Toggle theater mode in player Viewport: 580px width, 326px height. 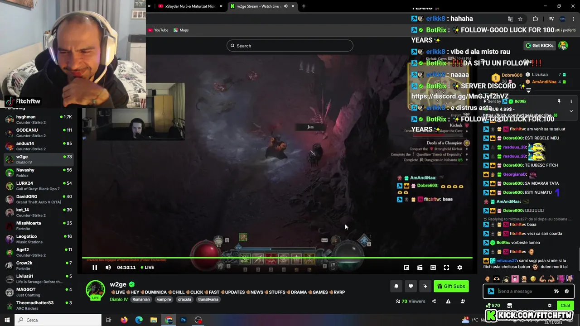pyautogui.click(x=433, y=268)
